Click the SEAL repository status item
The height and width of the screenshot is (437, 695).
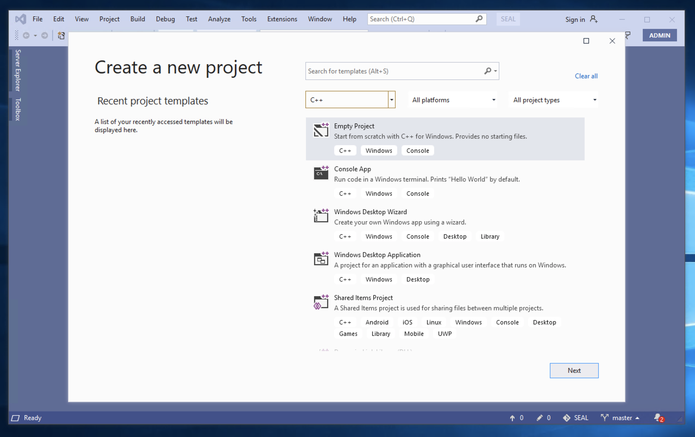click(575, 418)
